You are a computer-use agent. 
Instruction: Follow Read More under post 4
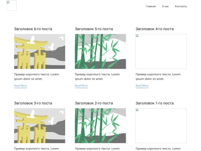pyautogui.click(x=142, y=86)
